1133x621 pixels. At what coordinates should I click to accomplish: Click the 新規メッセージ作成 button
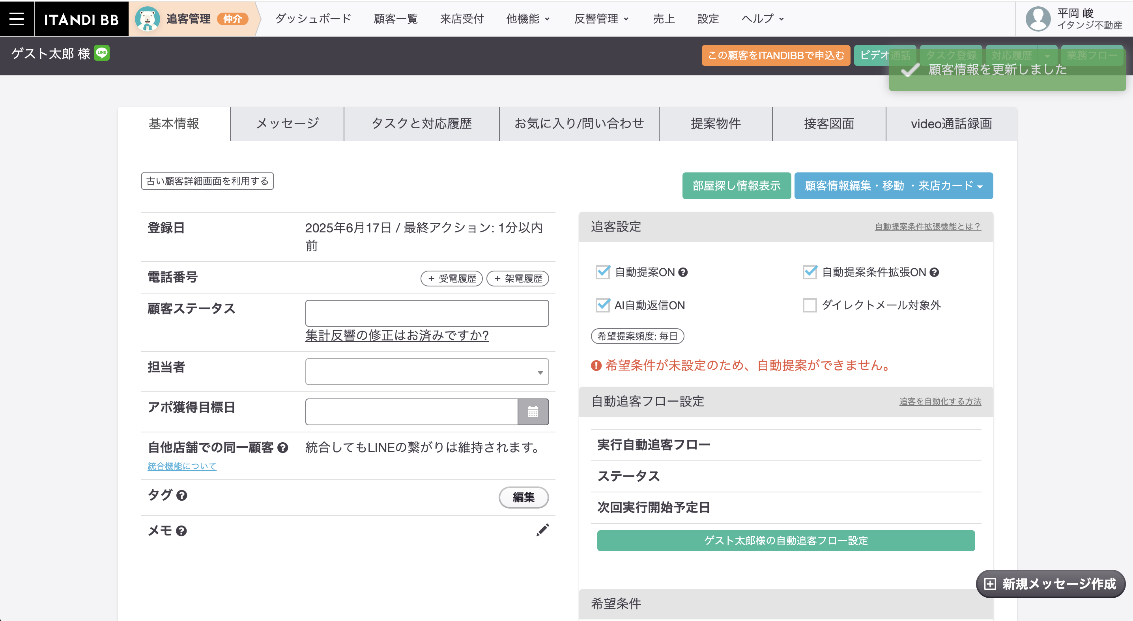pos(1050,584)
